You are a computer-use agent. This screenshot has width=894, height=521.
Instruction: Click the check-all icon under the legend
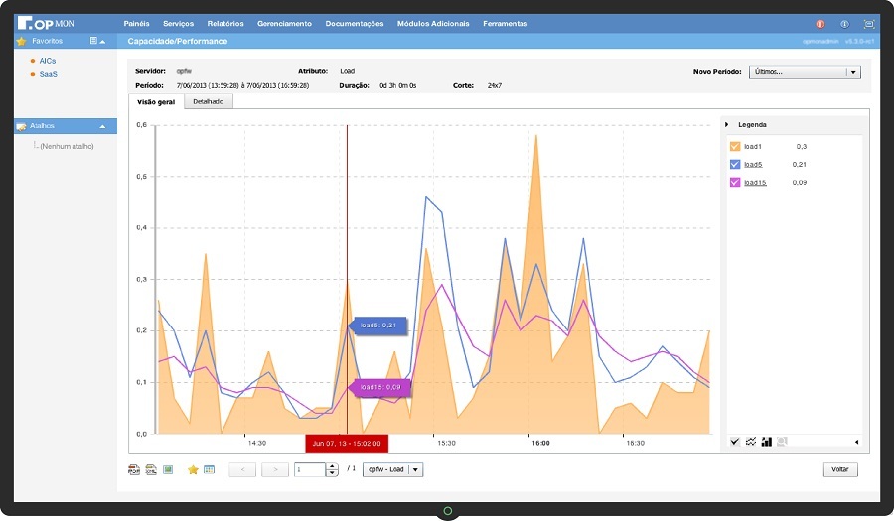pos(735,442)
